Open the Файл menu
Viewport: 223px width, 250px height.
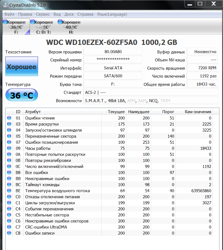9,14
